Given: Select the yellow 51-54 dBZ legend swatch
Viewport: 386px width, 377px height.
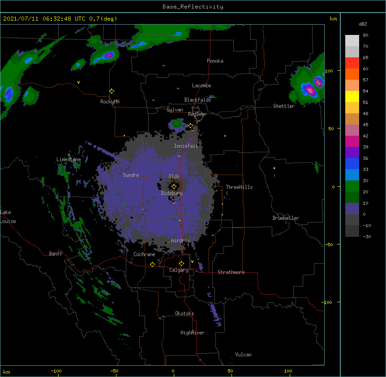Looking at the screenshot, I should pos(352,96).
